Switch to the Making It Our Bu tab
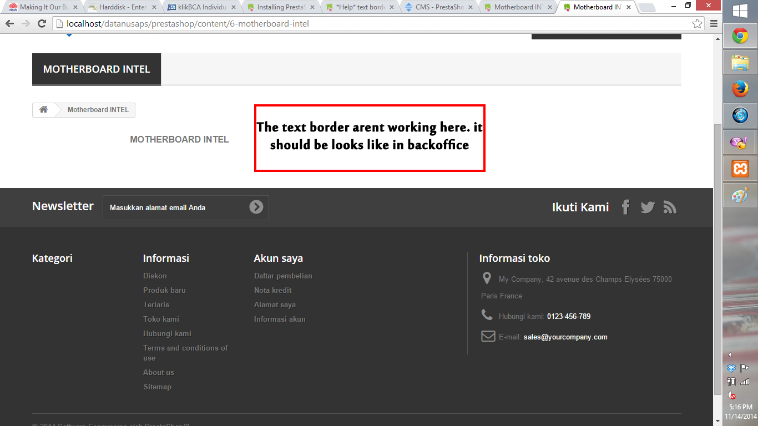The height and width of the screenshot is (426, 758). [x=42, y=7]
